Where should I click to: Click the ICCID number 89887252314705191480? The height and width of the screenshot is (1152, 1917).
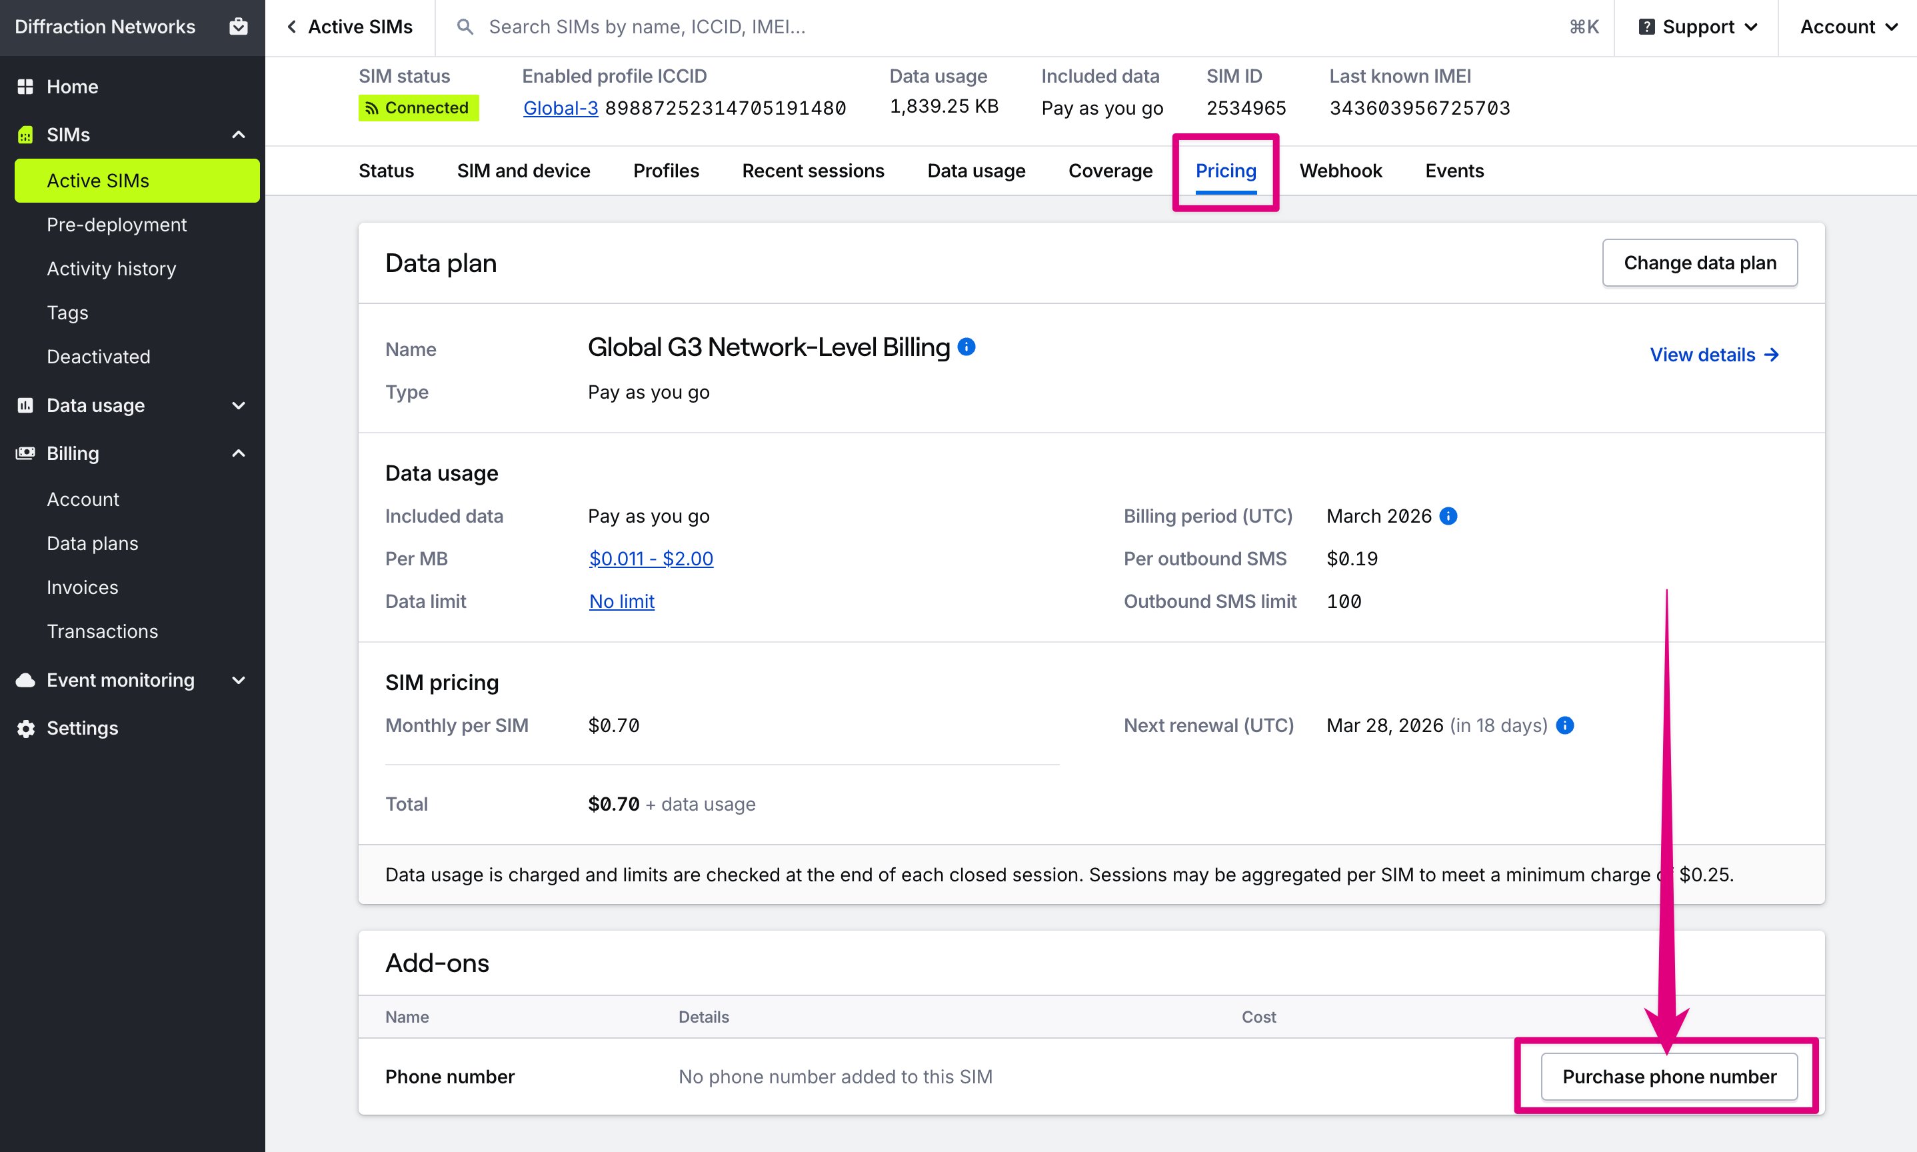click(x=725, y=108)
